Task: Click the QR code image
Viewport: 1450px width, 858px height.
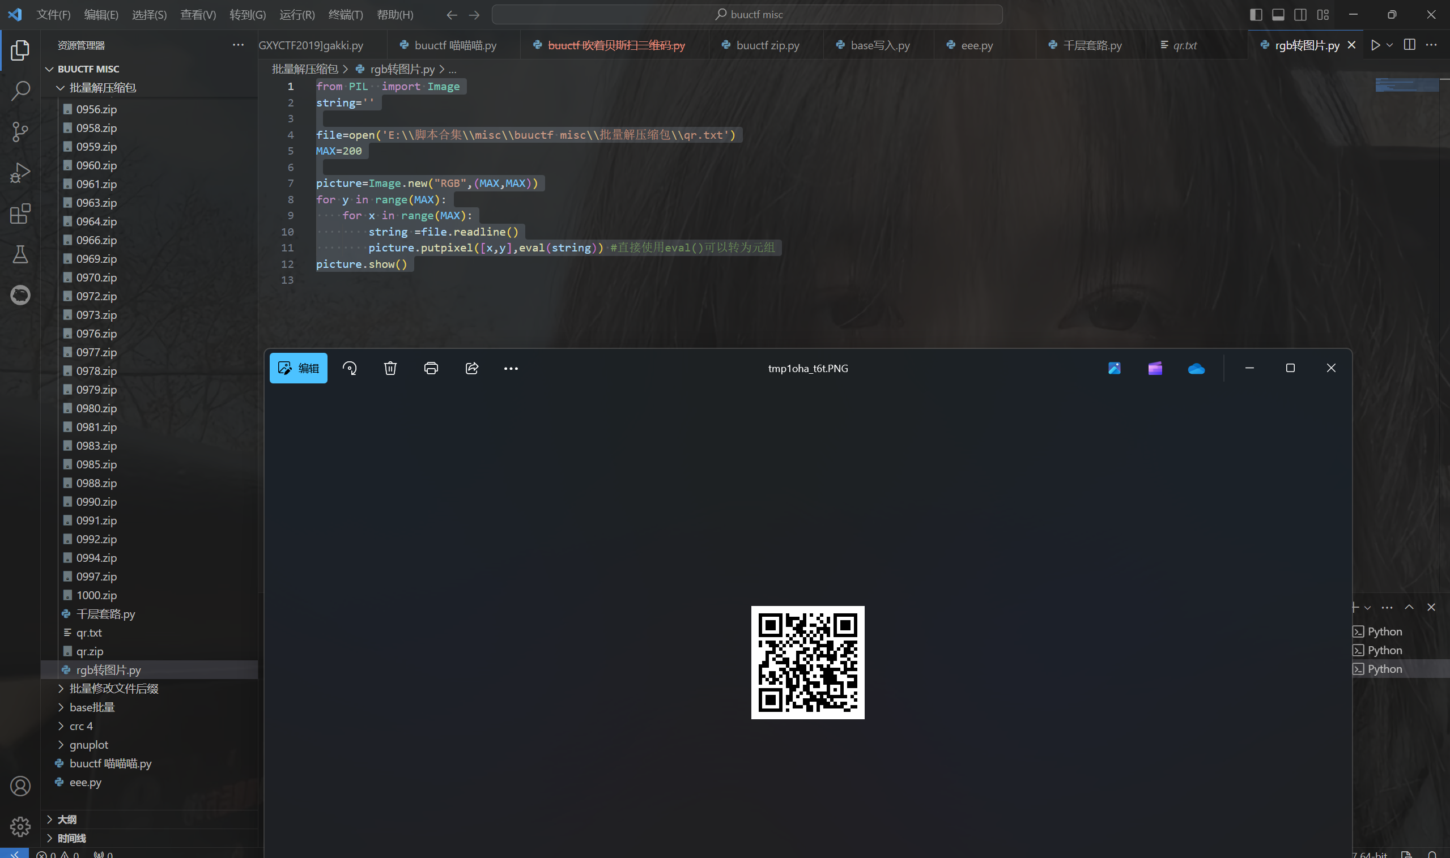Action: (807, 663)
